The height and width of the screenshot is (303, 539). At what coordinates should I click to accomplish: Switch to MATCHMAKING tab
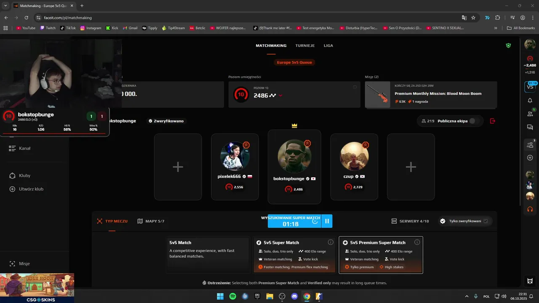271,45
